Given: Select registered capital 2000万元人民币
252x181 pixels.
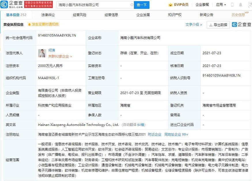Looking at the screenshot, I should tap(50, 66).
